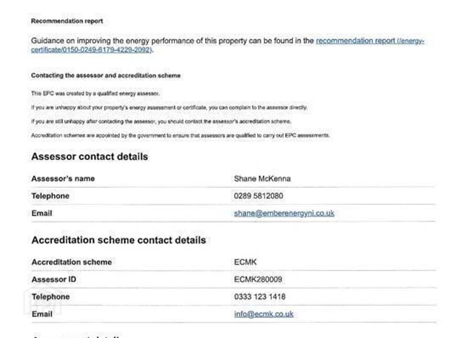The width and height of the screenshot is (461, 338).
Task: Click the sentence about complaining to the assessor directly
Action: 169,107
